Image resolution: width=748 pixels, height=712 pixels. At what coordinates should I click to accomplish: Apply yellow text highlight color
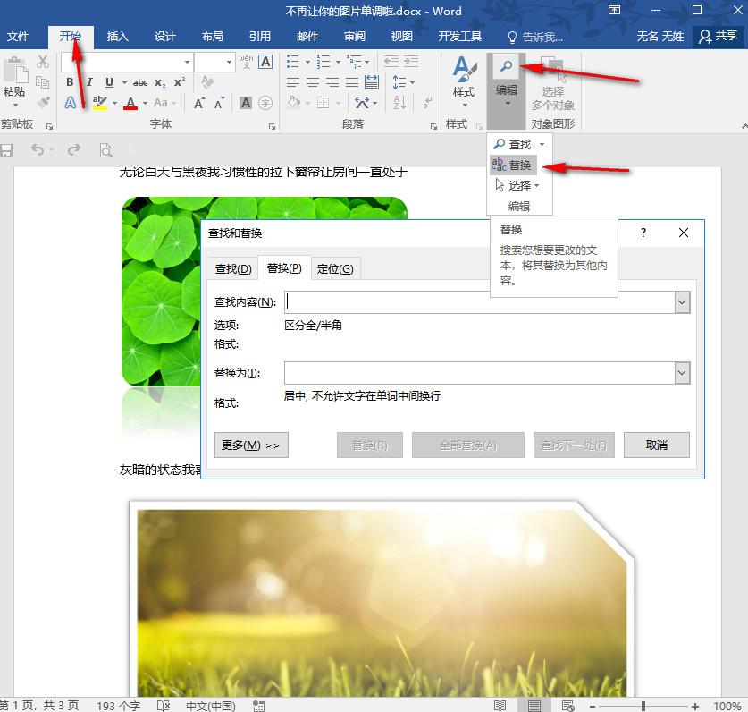pos(100,103)
